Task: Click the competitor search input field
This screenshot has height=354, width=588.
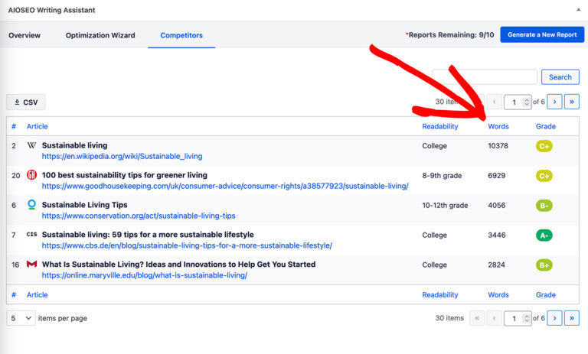Action: pos(485,77)
